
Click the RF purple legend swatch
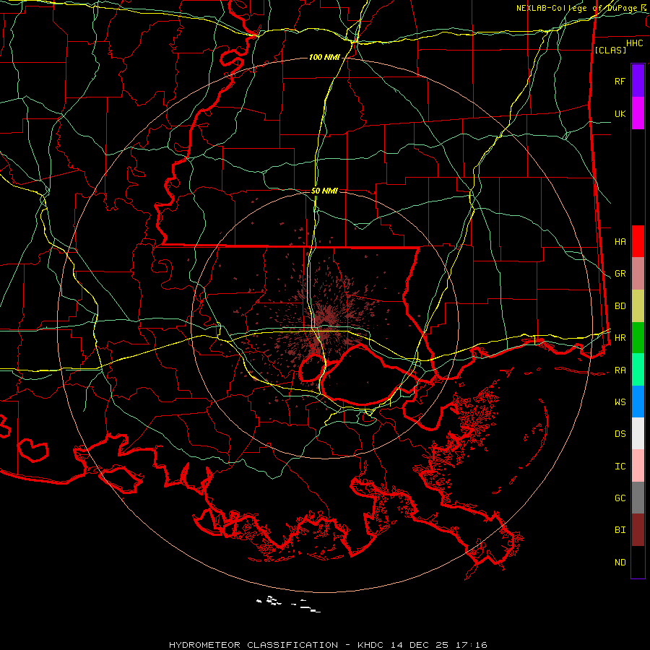click(x=638, y=81)
